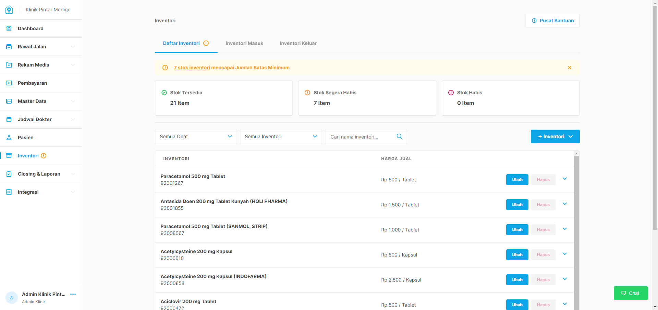
Task: Open Pembayaran in the sidebar
Action: click(41, 83)
